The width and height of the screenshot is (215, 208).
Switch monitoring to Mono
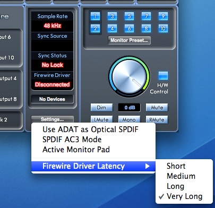[129, 119]
